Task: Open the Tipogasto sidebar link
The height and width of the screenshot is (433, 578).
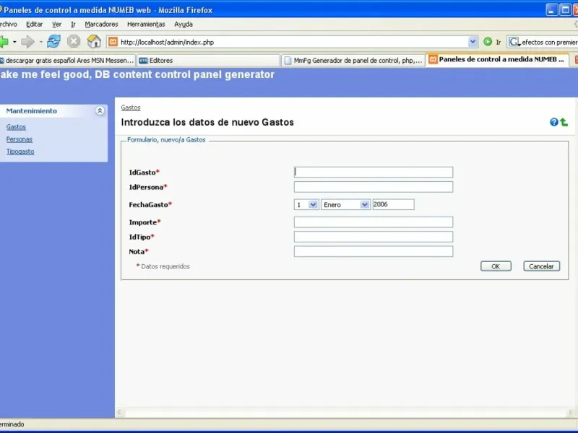Action: [20, 152]
